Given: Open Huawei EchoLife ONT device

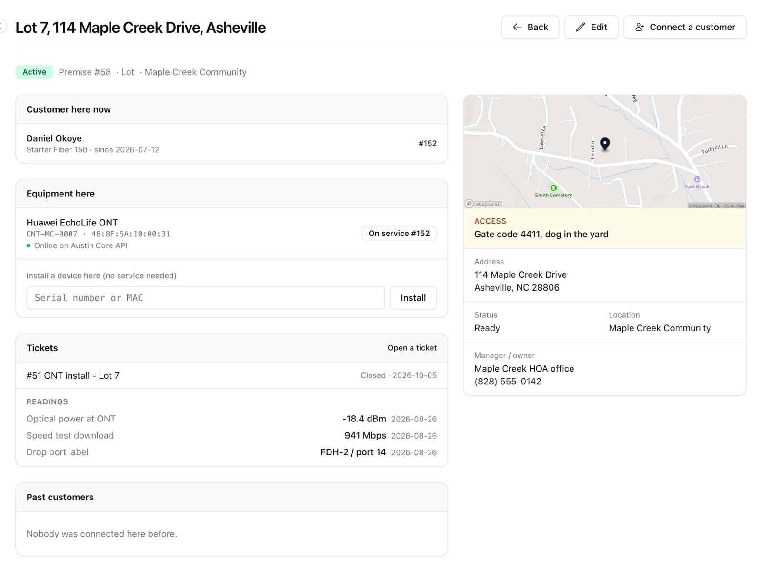Looking at the screenshot, I should coord(72,223).
